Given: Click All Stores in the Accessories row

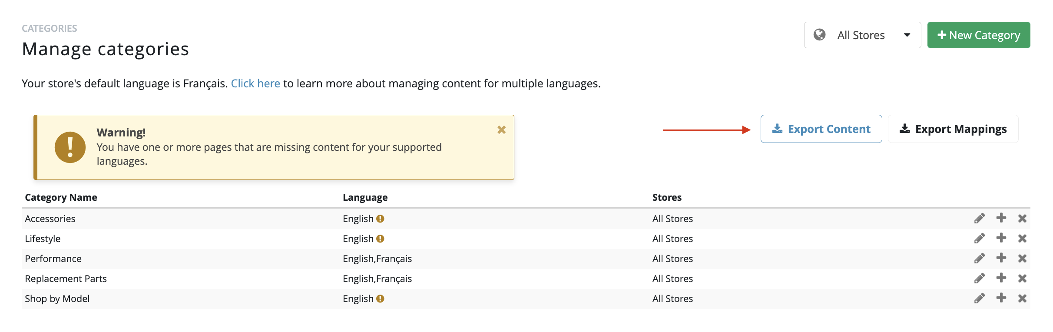Looking at the screenshot, I should click(672, 219).
